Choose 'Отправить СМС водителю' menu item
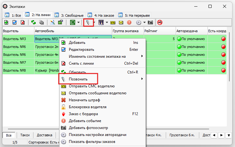Screen dimensions: 235x147 tap(103, 86)
